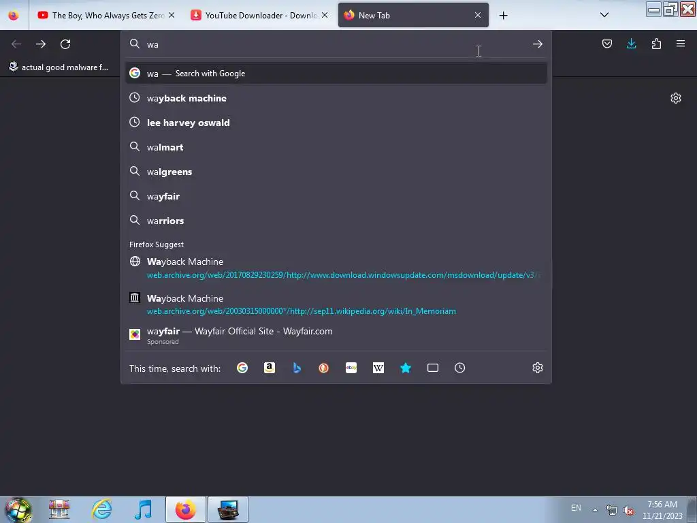This screenshot has height=523, width=697.
Task: Open the clock showing 7:56 AM
Action: pyautogui.click(x=662, y=509)
